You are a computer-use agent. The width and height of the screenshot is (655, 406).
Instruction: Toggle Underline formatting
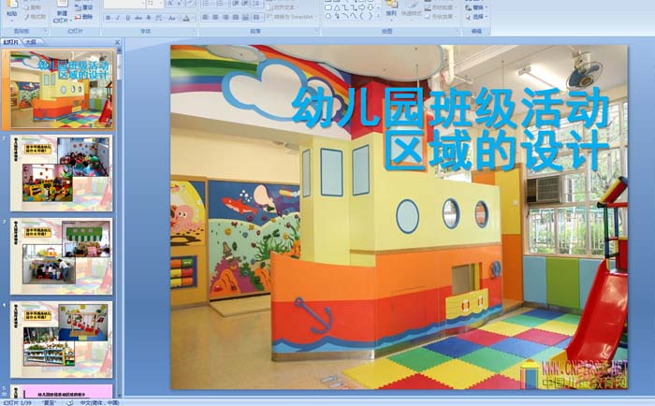(x=128, y=18)
